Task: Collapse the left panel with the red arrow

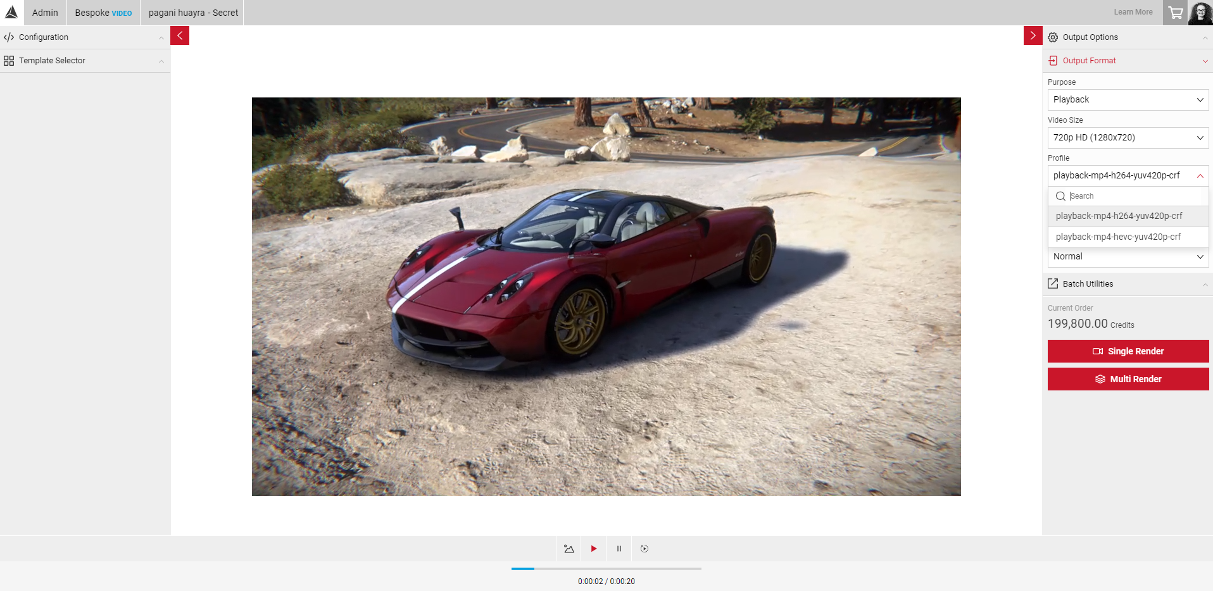Action: [x=180, y=35]
